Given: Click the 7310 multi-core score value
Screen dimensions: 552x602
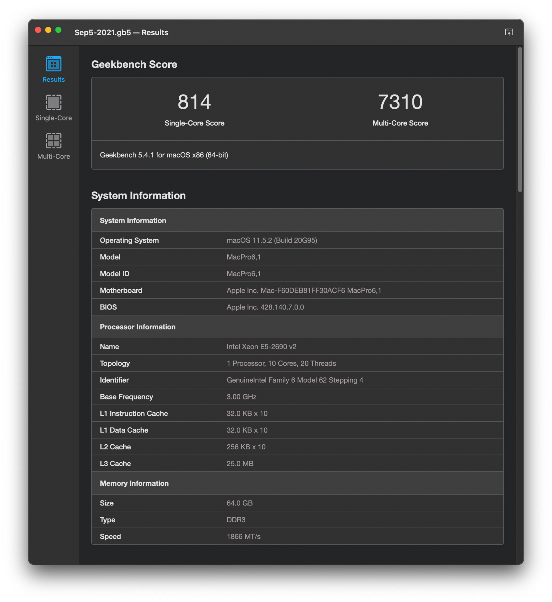Looking at the screenshot, I should [400, 102].
